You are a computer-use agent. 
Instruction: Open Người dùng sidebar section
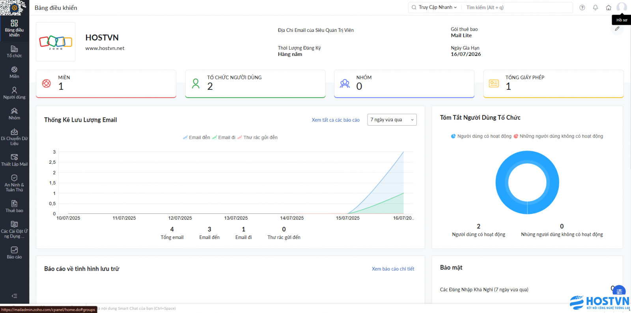pyautogui.click(x=14, y=93)
